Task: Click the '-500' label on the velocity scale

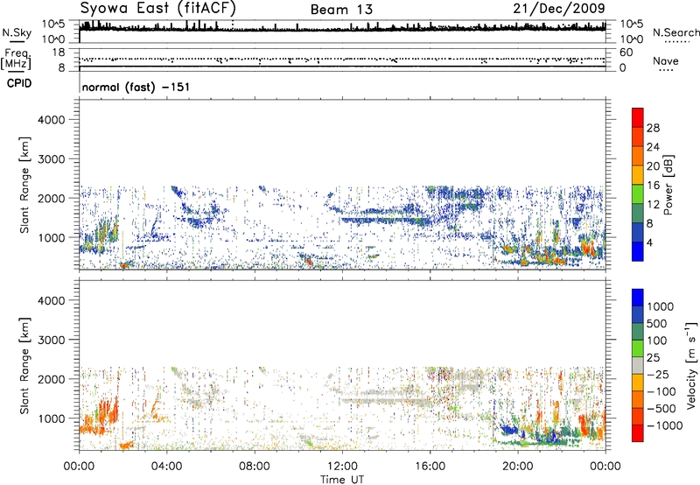Action: pos(661,409)
